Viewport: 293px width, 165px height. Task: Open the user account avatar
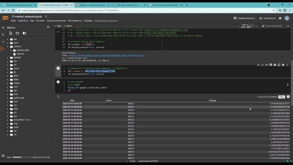(287, 18)
